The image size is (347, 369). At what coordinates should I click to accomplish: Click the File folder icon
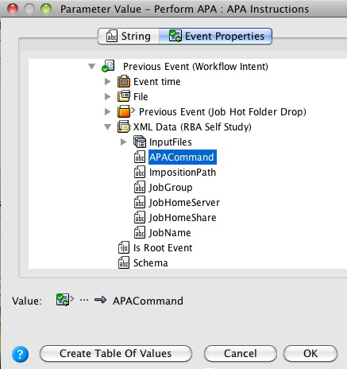(124, 96)
